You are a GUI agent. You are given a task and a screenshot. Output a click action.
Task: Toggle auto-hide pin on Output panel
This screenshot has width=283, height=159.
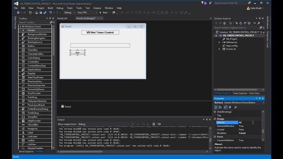207,120
